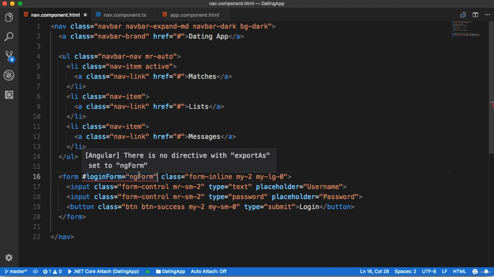
Task: Click Ln 16, Col 28 go-to-line indicator
Action: [374, 272]
